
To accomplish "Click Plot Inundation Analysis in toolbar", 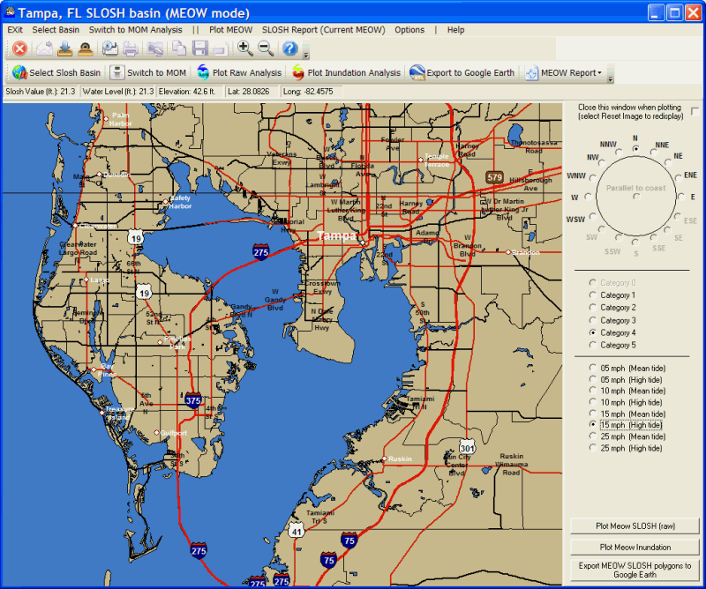I will pos(346,73).
